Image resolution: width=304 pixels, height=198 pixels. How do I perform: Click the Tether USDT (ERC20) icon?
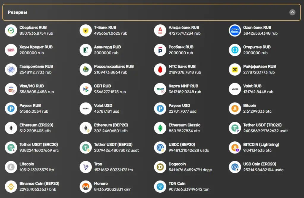click(x=11, y=148)
